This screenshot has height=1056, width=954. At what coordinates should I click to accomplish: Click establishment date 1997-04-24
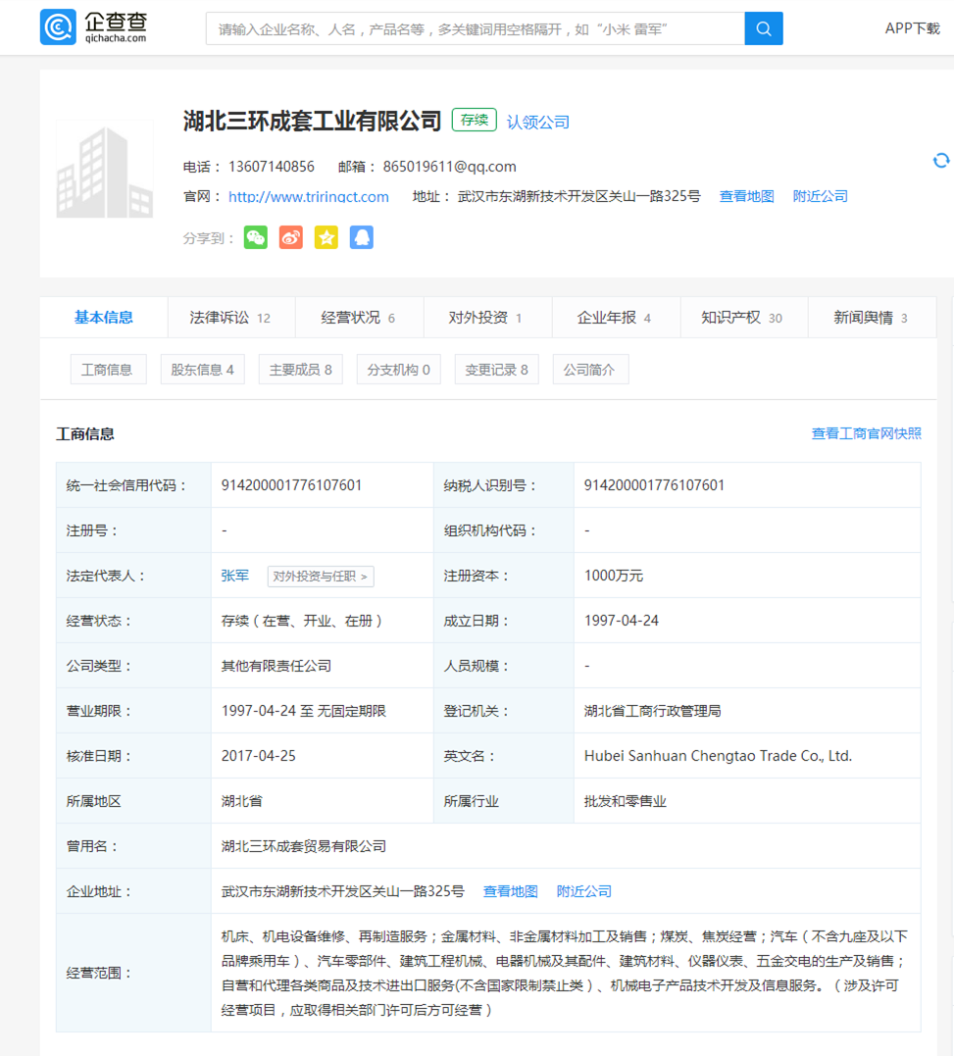coord(622,621)
